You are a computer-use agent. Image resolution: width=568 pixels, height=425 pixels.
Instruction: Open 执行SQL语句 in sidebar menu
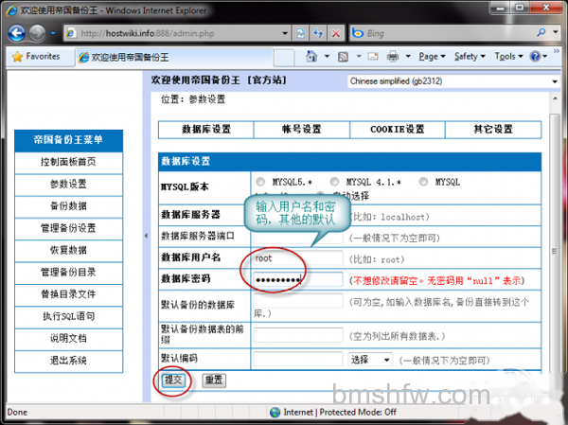point(68,316)
